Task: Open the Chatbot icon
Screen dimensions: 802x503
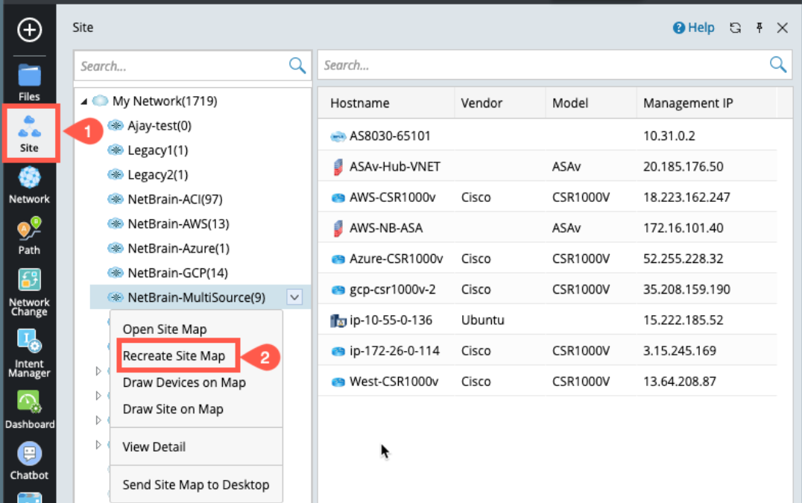Action: pos(29,460)
